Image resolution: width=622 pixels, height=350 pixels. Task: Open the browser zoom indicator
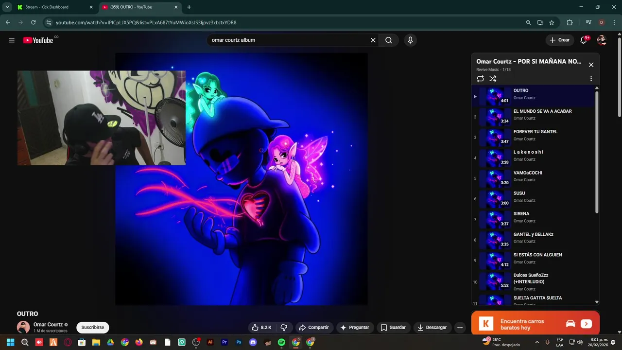click(x=528, y=22)
